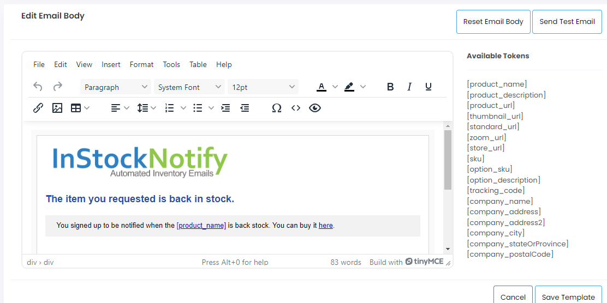This screenshot has width=607, height=303.
Task: Open the View menu
Action: tap(84, 64)
